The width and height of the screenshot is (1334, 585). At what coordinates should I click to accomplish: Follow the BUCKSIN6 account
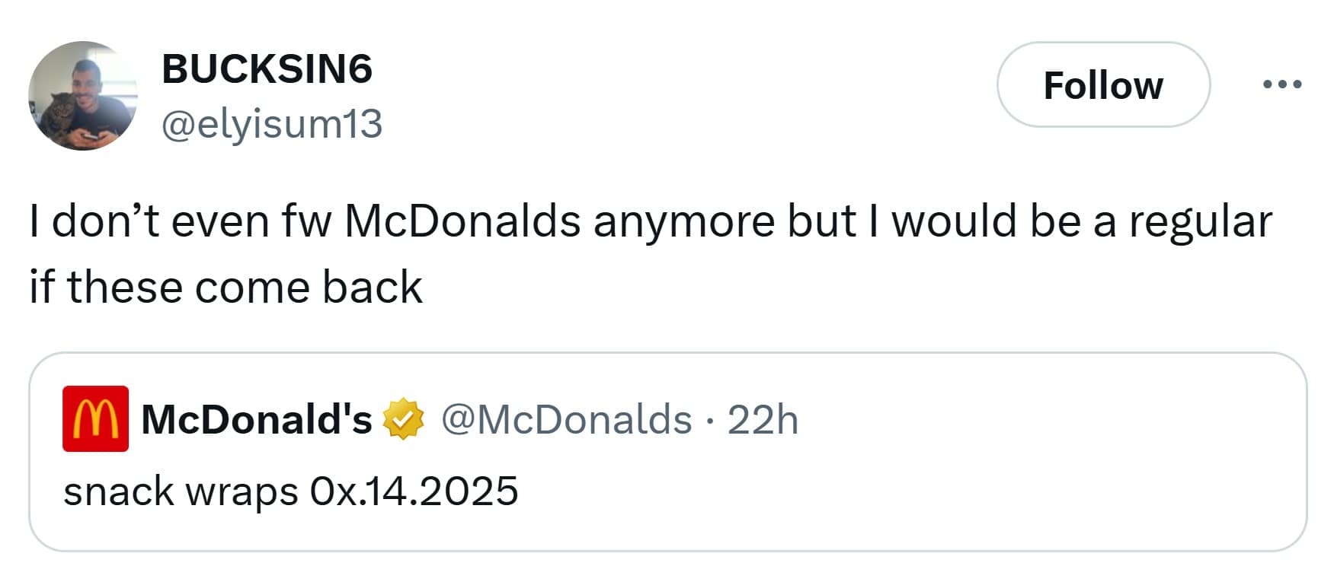tap(1102, 85)
